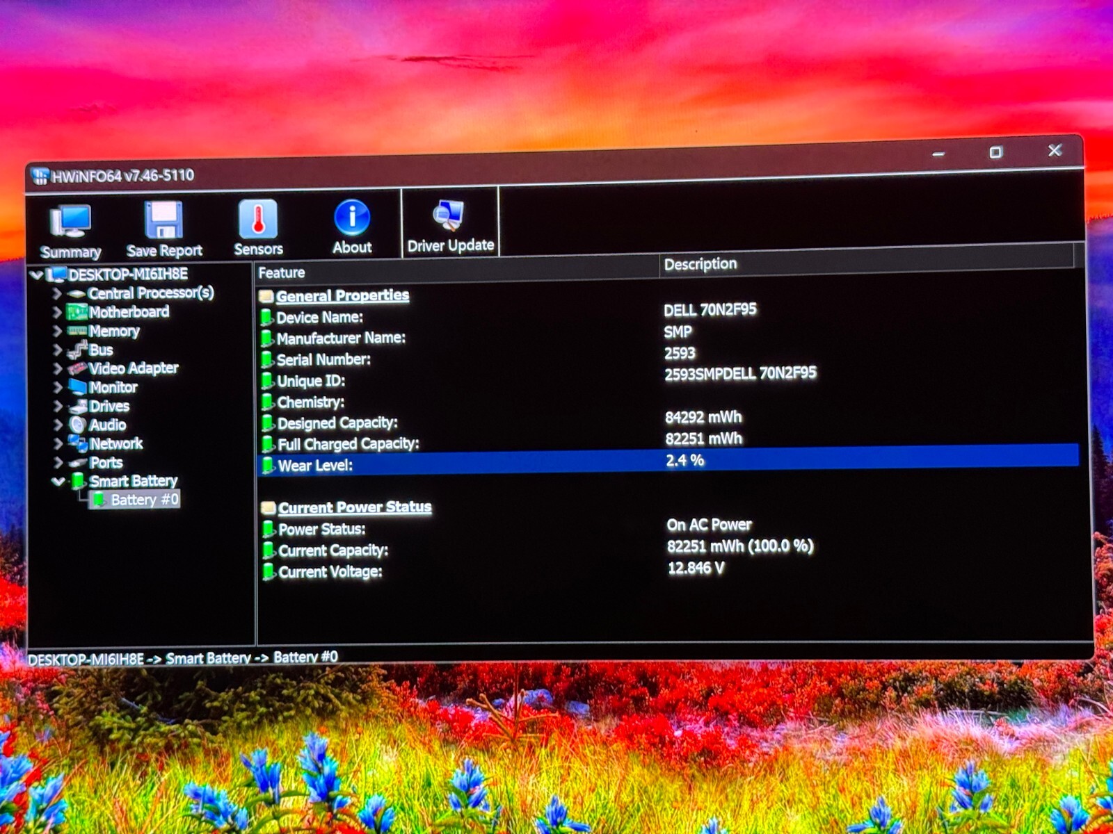Click the Central Processor(s) chip icon

[x=76, y=294]
